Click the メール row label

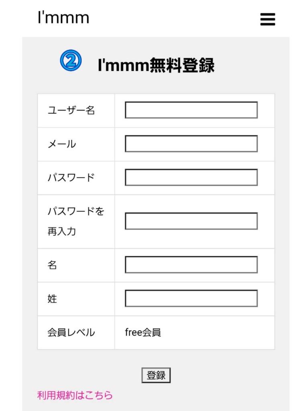pos(62,144)
